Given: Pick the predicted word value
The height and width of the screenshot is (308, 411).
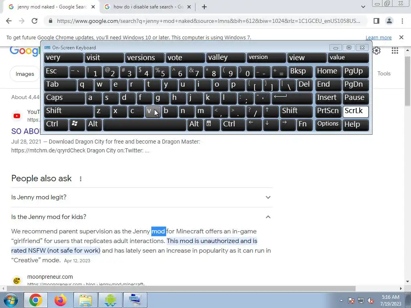Looking at the screenshot, I should click(348, 58).
